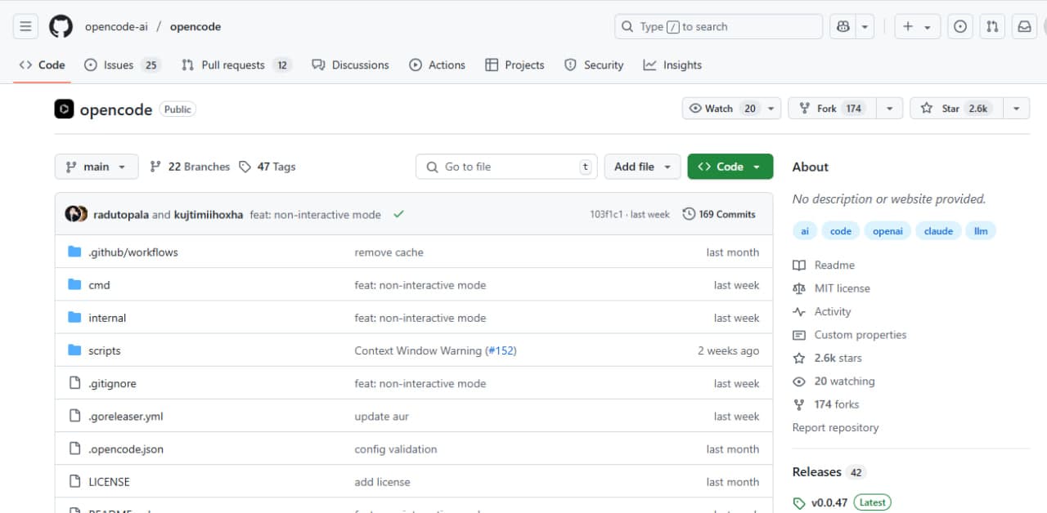Open the hamburger navigation menu
This screenshot has height=513, width=1047.
pyautogui.click(x=25, y=27)
